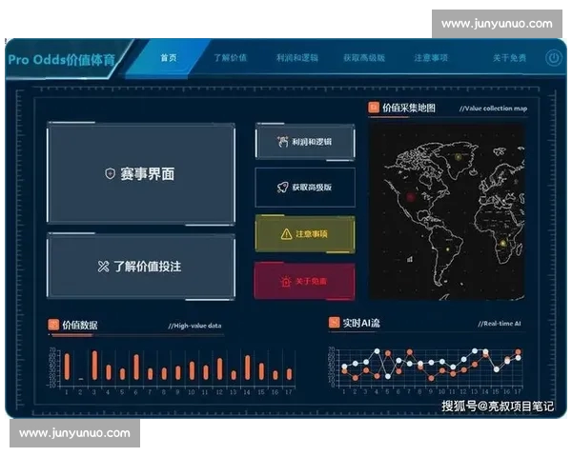Click the power icon in header
The width and height of the screenshot is (572, 457).
point(553,58)
